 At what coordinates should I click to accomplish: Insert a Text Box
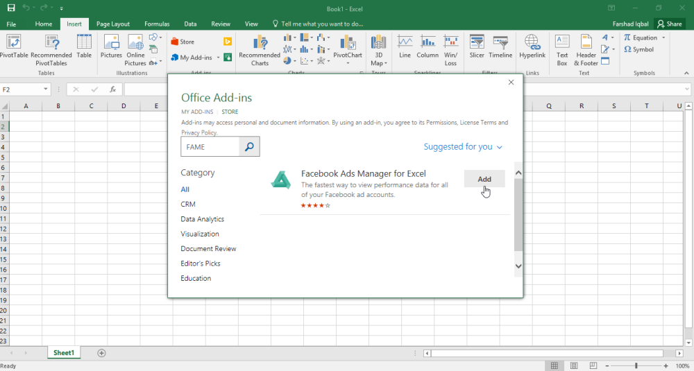pyautogui.click(x=562, y=51)
